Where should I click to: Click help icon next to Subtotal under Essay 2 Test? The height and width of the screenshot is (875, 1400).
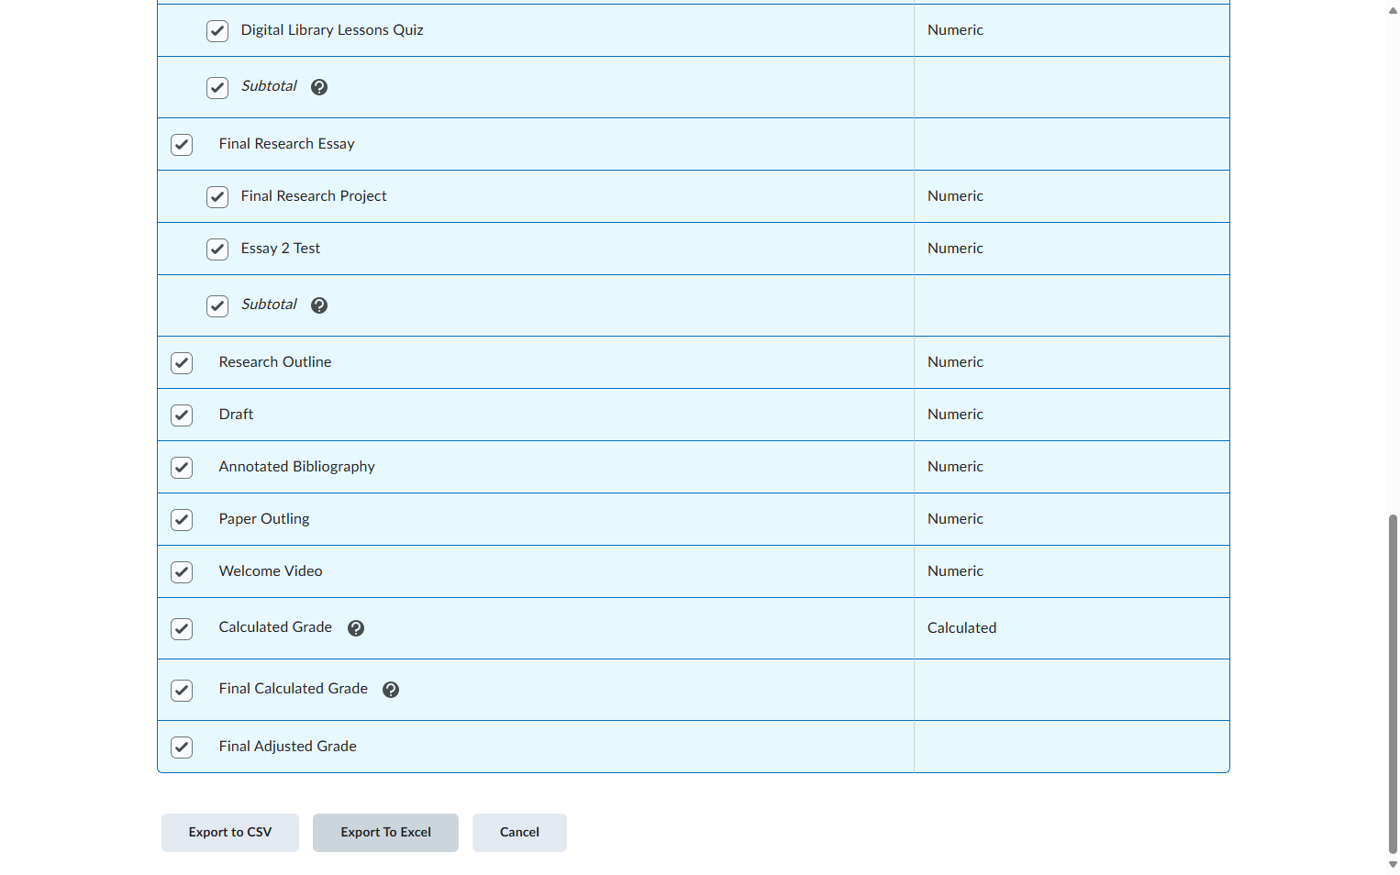point(319,305)
